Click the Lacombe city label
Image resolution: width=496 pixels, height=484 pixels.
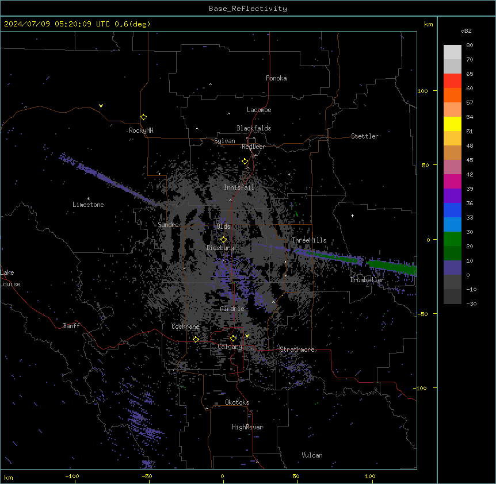pos(259,110)
